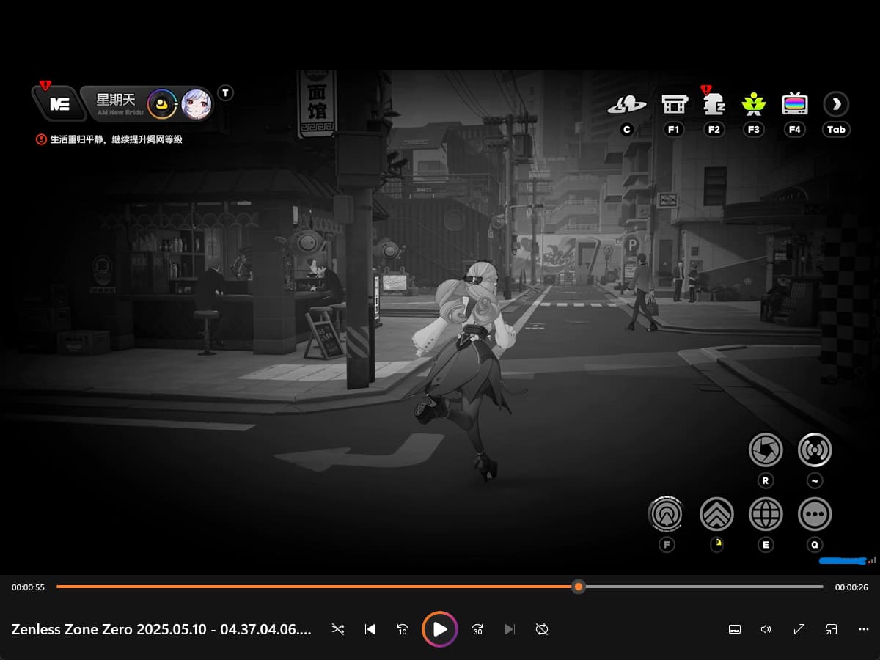Viewport: 880px width, 660px height.
Task: Enter full screen mode
Action: pos(799,629)
